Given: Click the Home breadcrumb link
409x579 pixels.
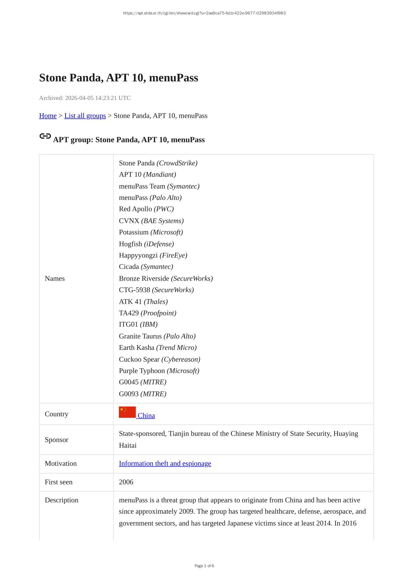Looking at the screenshot, I should (48, 116).
